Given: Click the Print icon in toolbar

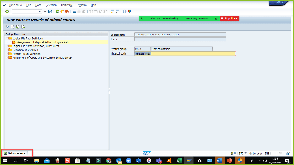Looking at the screenshot, I should 74,12.
